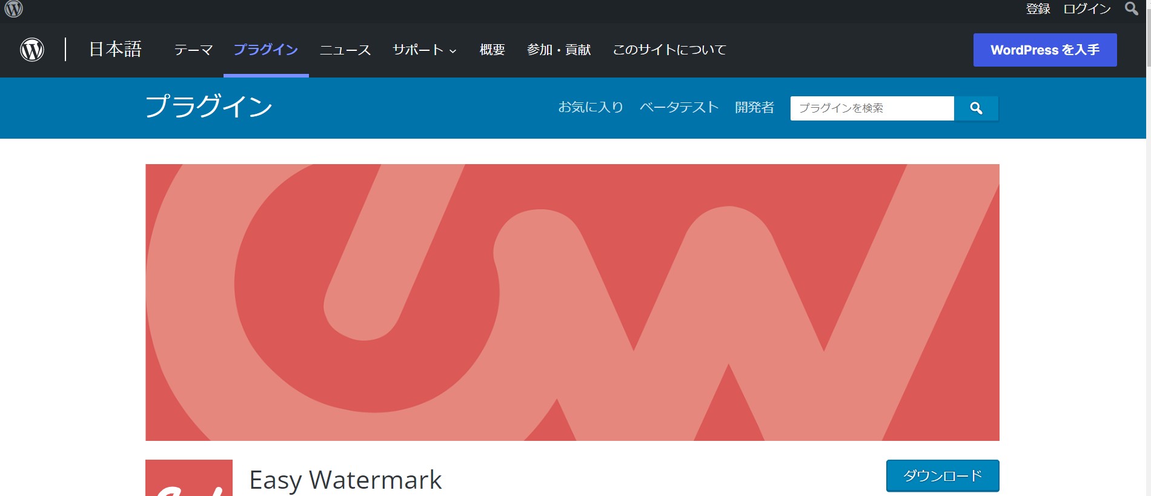
Task: Go to 参加・貢献 menu item
Action: point(559,50)
